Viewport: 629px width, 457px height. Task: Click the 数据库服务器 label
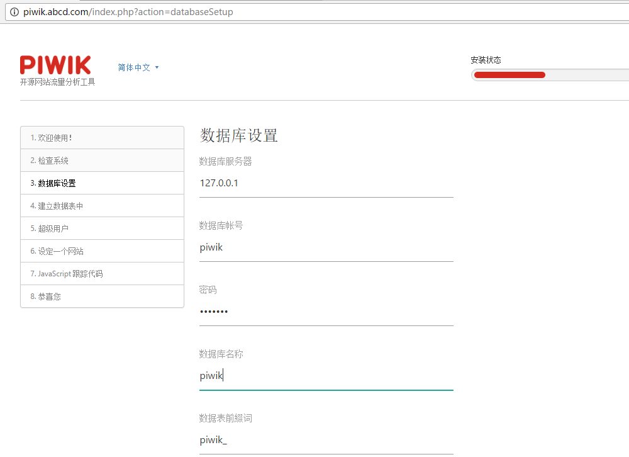[225, 161]
